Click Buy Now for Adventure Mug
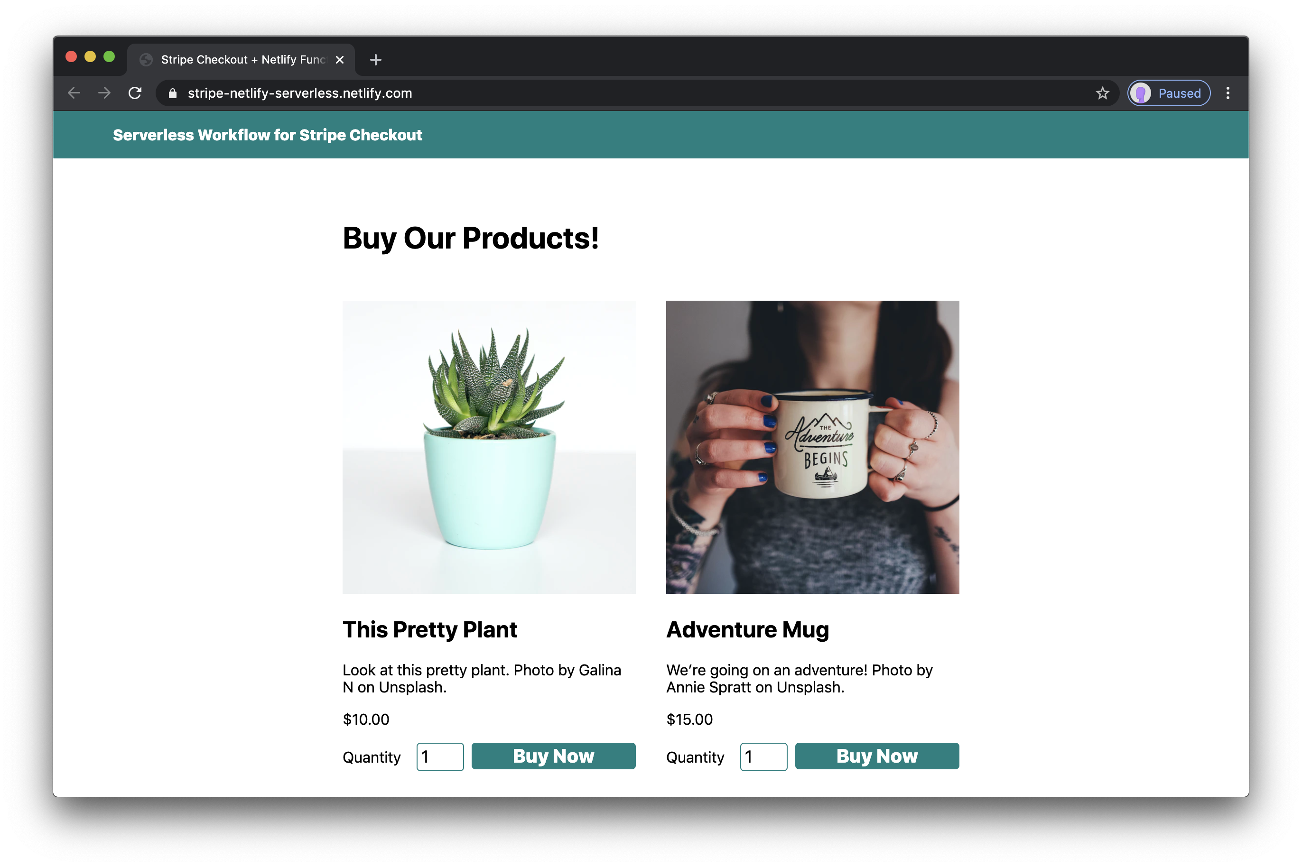The width and height of the screenshot is (1302, 867). point(876,756)
